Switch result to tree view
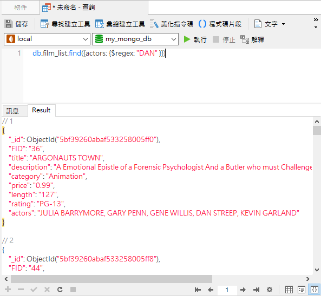The height and width of the screenshot is (296, 321). (x=302, y=290)
